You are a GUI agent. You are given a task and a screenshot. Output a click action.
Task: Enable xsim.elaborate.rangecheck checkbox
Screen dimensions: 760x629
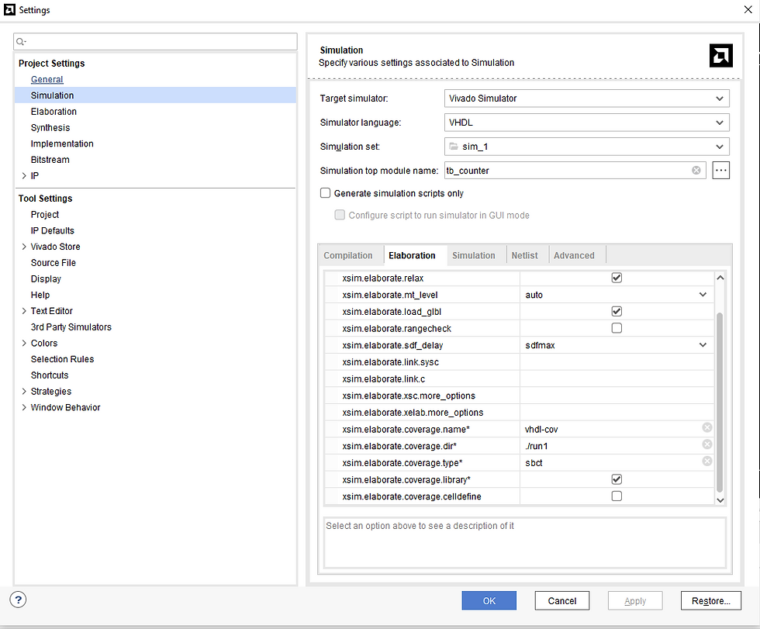point(617,328)
